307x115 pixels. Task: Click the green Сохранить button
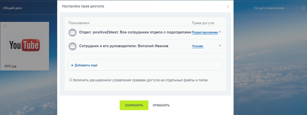point(134,105)
